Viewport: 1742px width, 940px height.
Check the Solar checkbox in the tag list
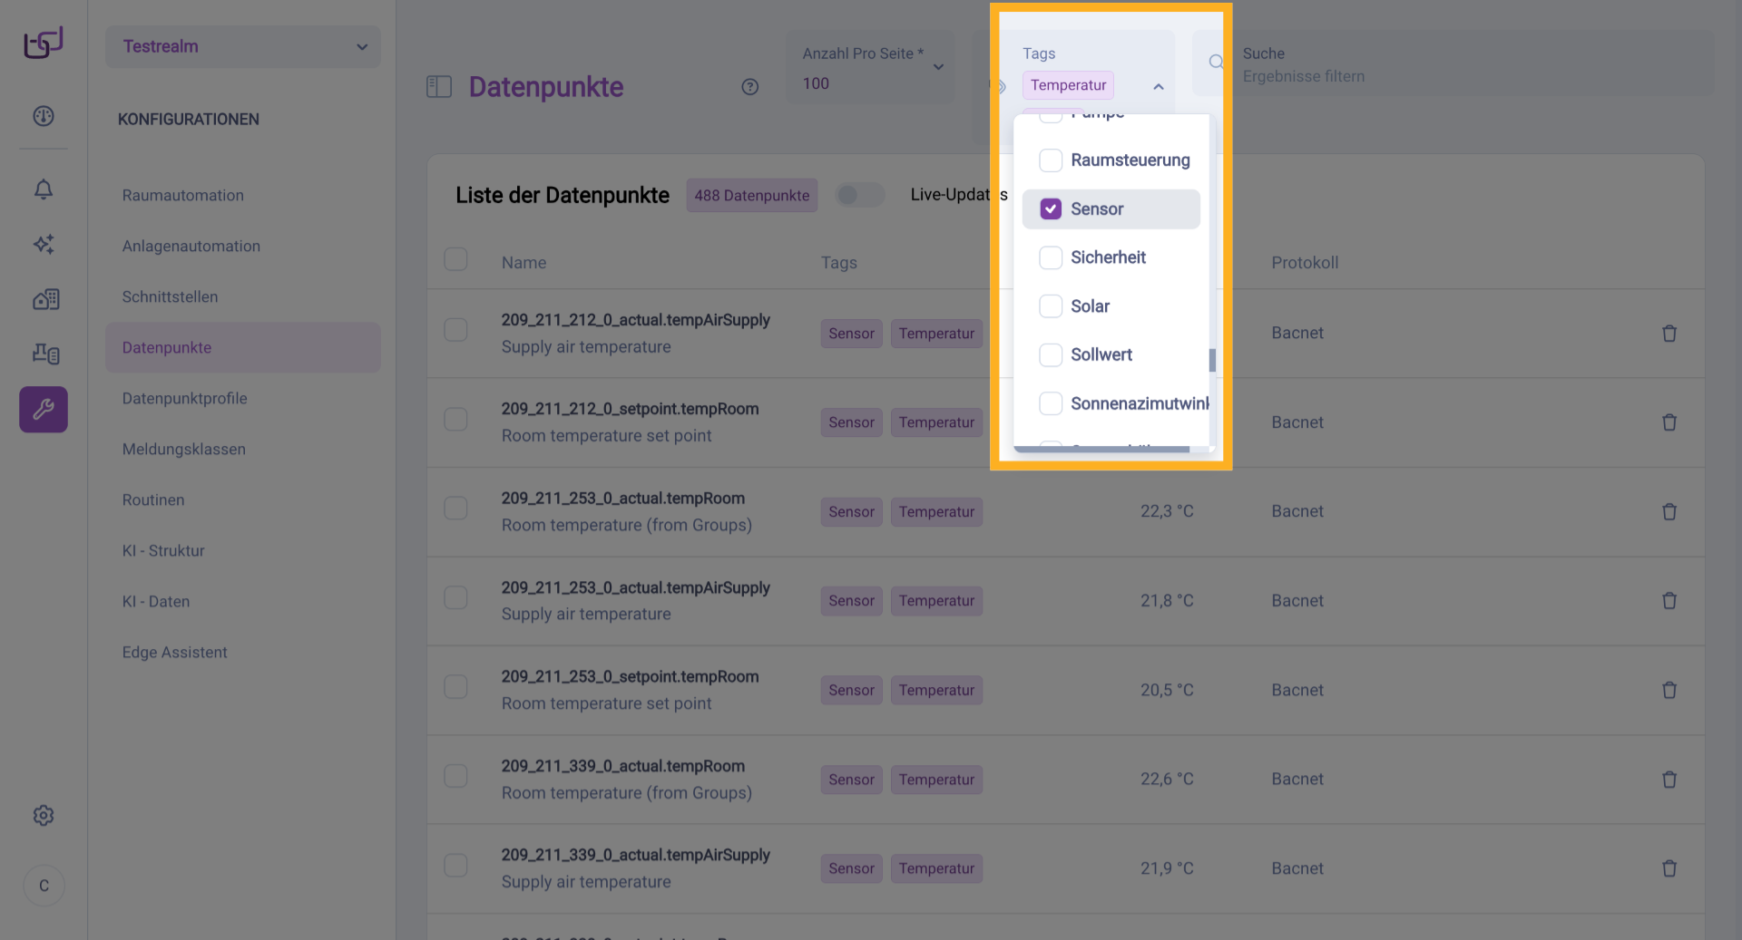pos(1051,305)
